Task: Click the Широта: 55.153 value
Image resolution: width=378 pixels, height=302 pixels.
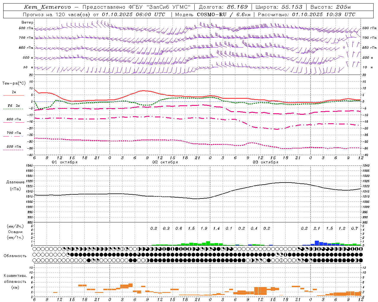Action: 279,7
